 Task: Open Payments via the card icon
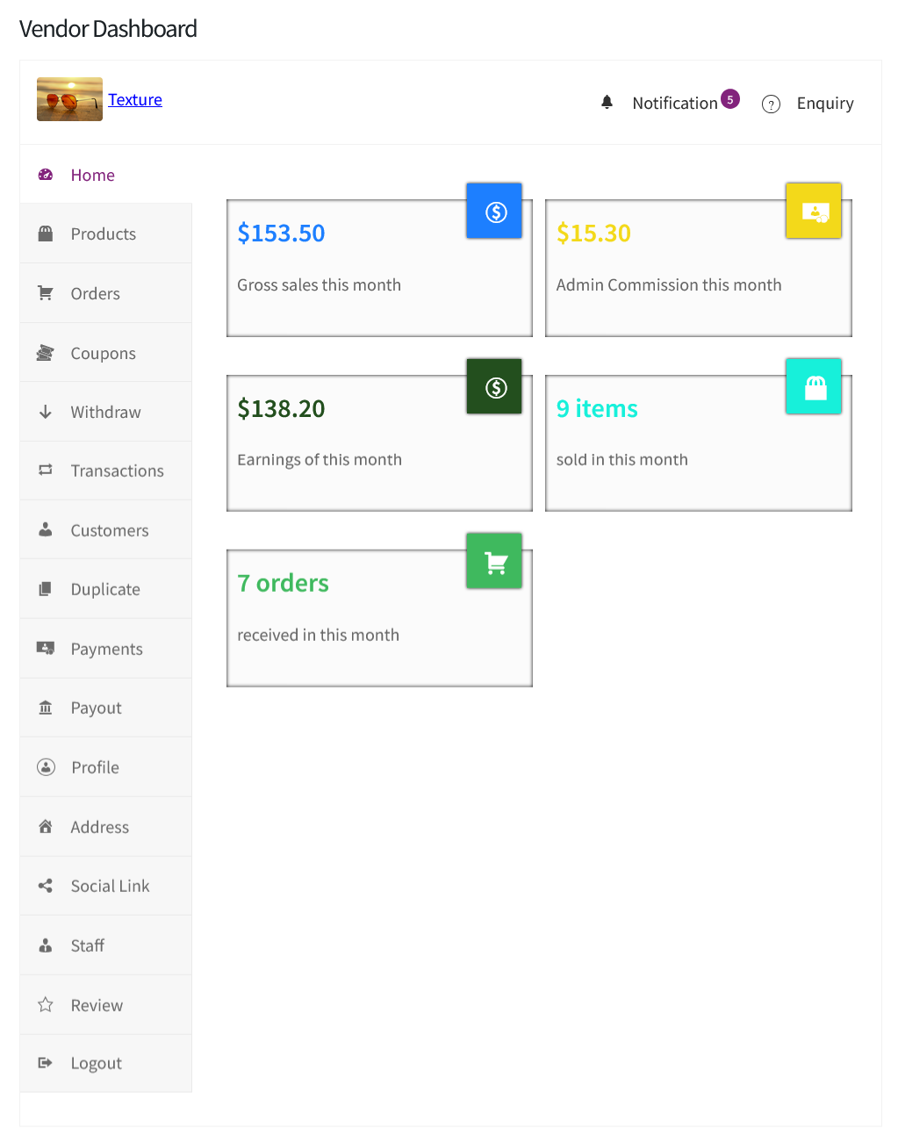click(x=45, y=648)
